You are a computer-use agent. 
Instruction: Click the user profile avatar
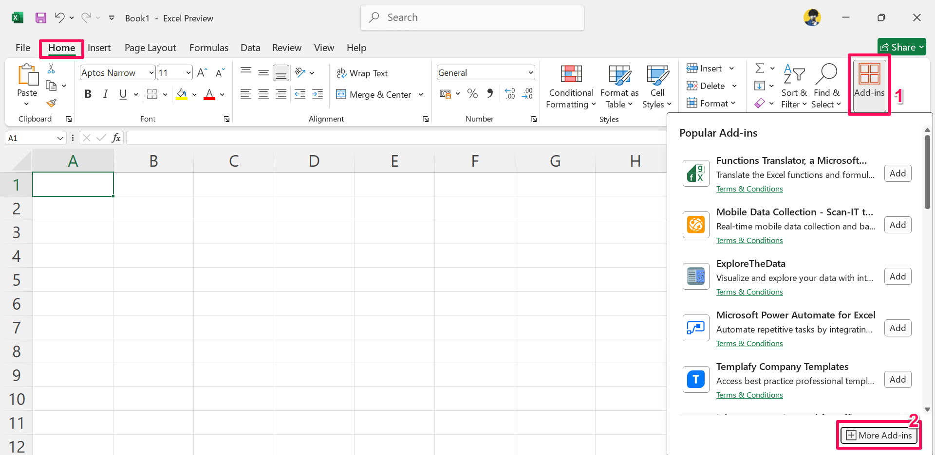point(812,18)
